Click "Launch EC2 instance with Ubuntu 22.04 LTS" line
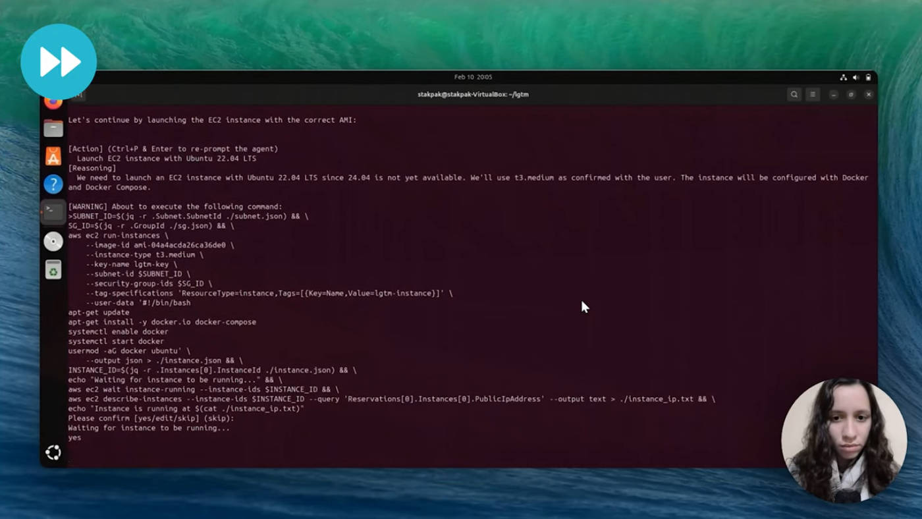 pyautogui.click(x=167, y=159)
